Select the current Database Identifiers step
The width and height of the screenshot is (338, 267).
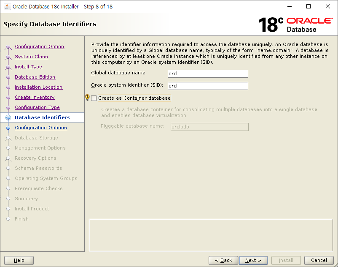42,117
